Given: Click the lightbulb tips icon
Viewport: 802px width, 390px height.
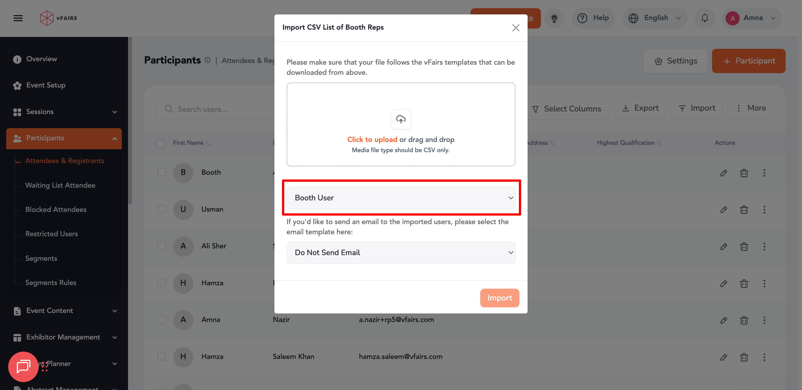Looking at the screenshot, I should pyautogui.click(x=554, y=18).
